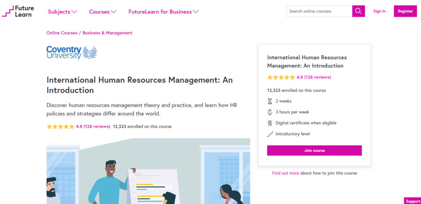The width and height of the screenshot is (421, 204).
Task: Click the star rating in the sidebar card
Action: click(281, 77)
